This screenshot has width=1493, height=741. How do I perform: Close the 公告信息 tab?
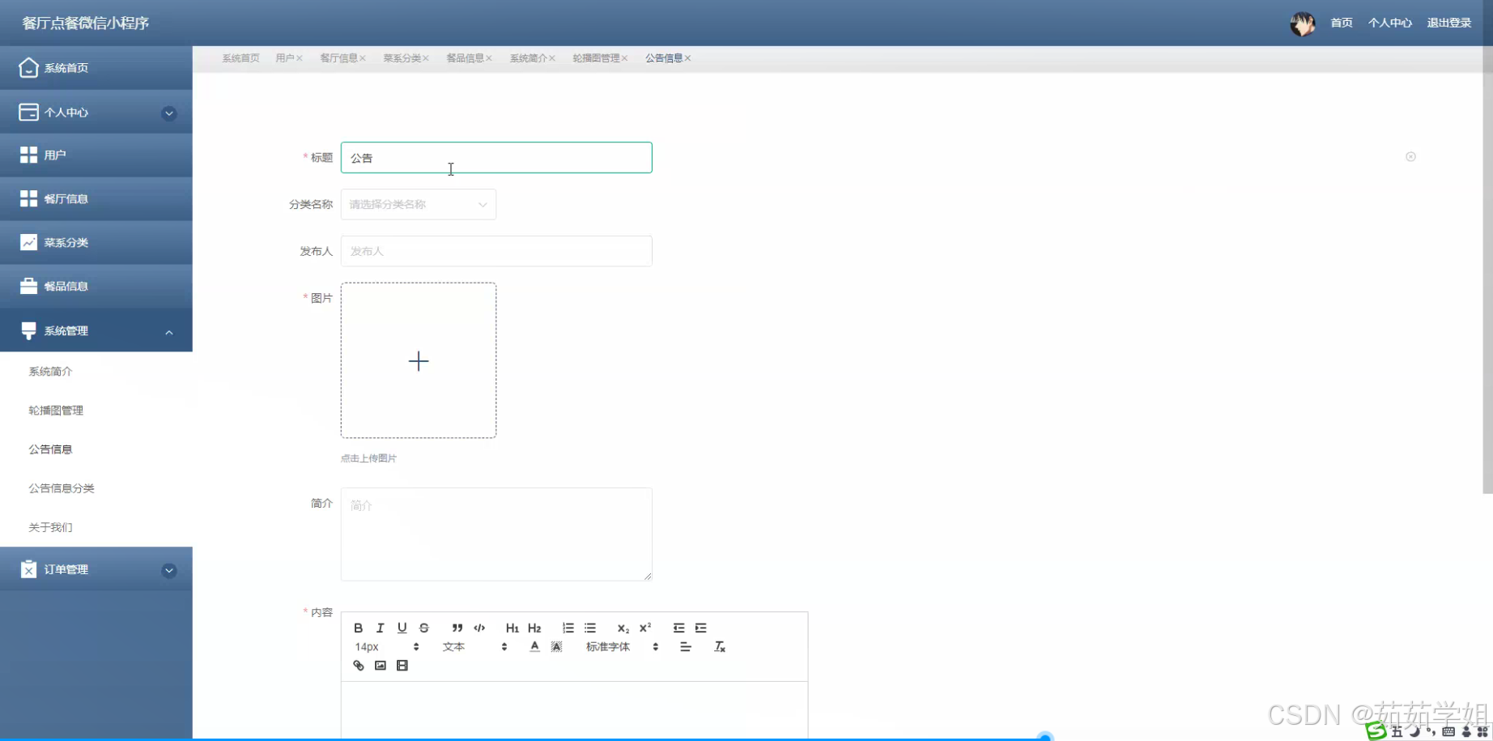pyautogui.click(x=688, y=58)
